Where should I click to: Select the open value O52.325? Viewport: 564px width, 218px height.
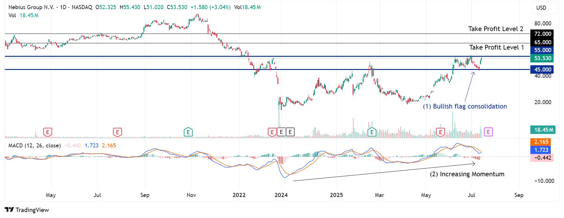pos(106,7)
